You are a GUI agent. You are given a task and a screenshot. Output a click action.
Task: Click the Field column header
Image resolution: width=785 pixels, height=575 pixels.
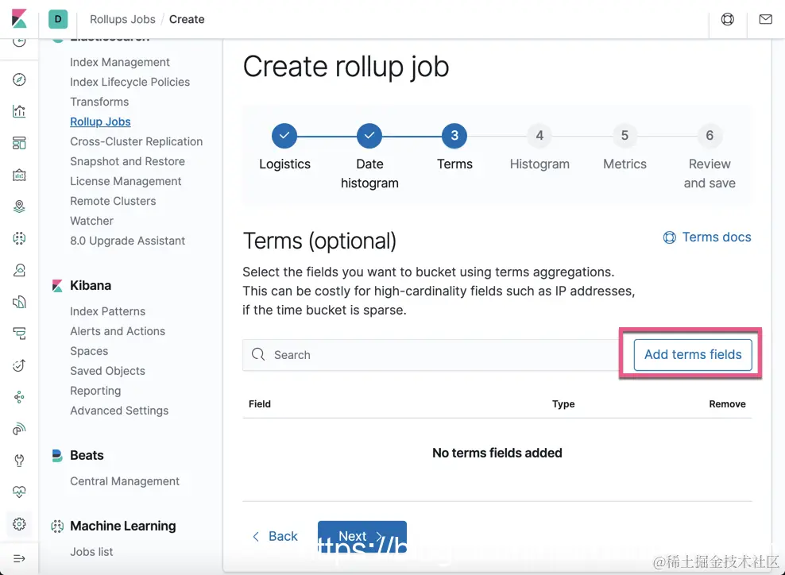pos(260,404)
